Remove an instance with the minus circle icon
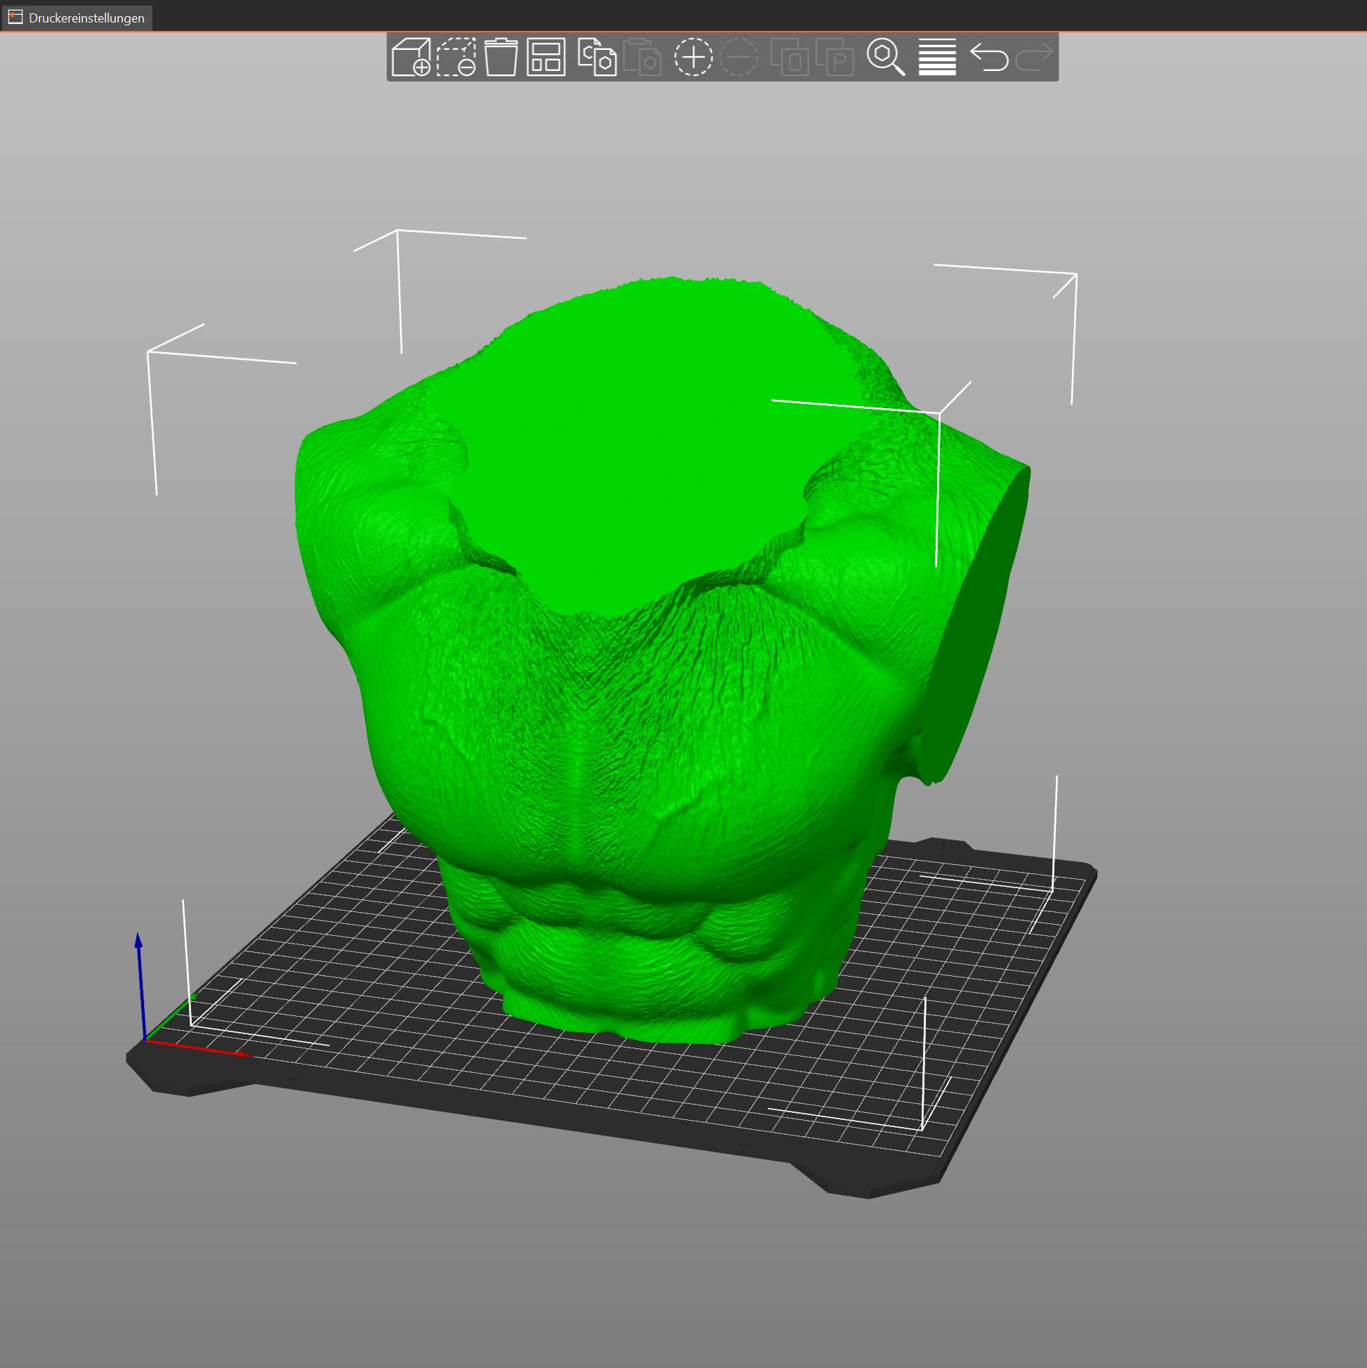 (x=738, y=57)
